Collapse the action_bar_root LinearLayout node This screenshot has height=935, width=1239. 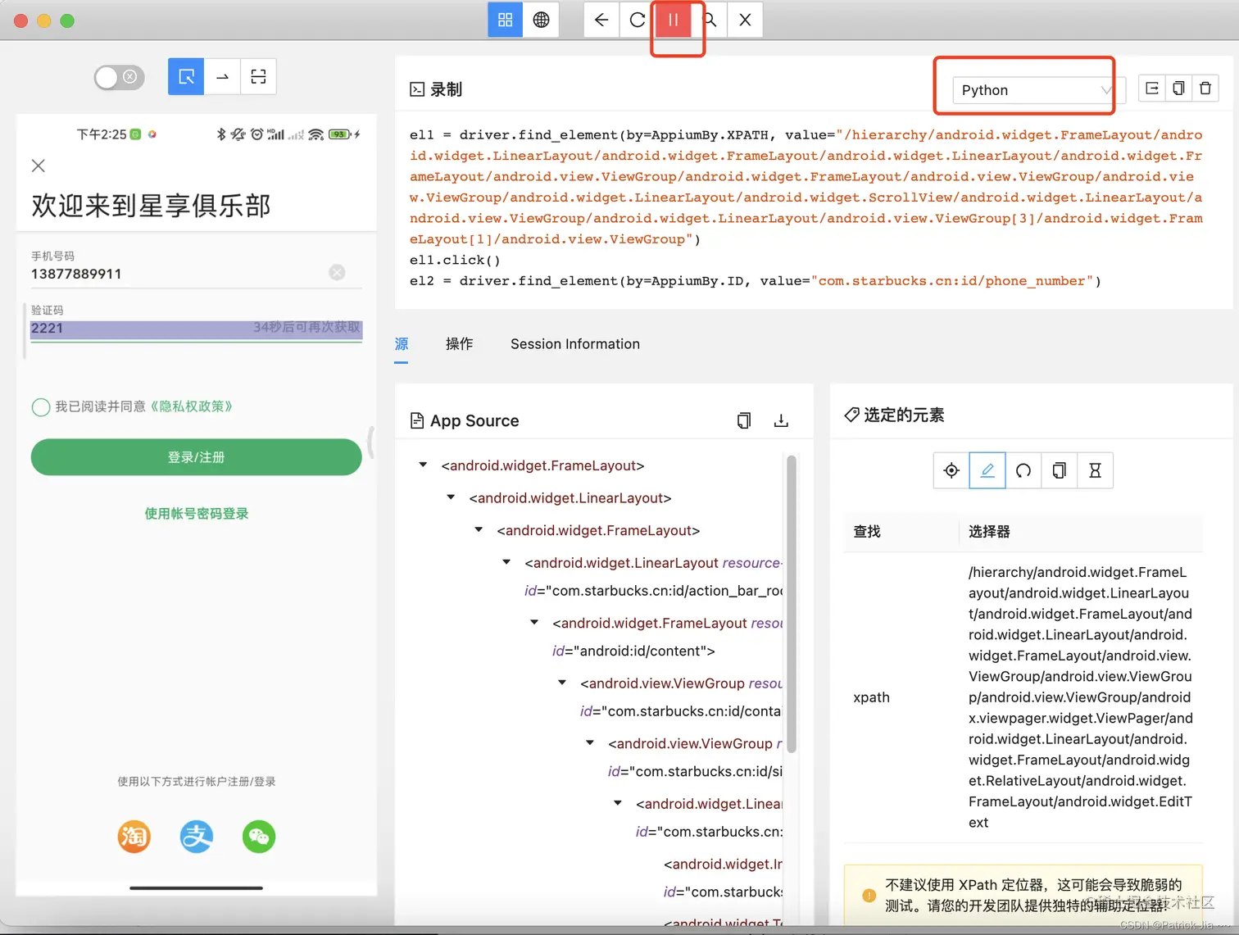click(506, 562)
